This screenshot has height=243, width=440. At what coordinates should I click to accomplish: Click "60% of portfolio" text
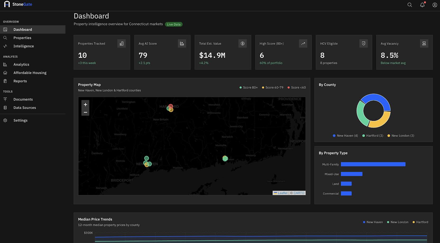271,63
